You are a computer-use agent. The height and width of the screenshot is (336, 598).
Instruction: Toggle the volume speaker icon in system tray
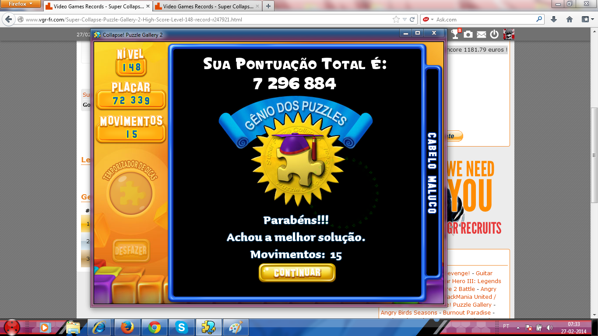(549, 327)
